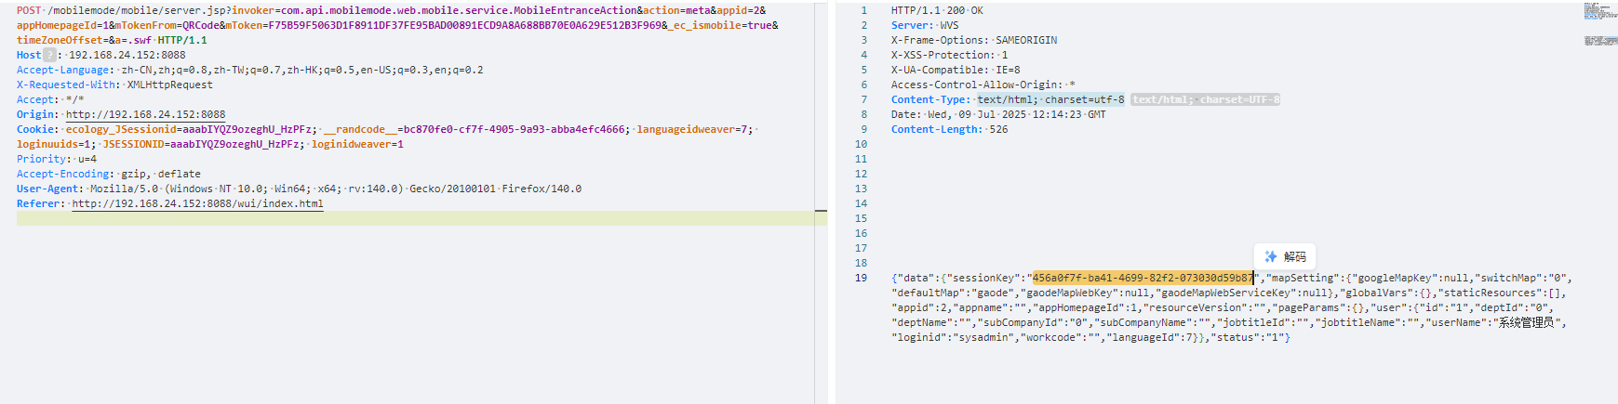Click the Cookie header name
Screen dimensions: 1618x404
pyautogui.click(x=35, y=129)
